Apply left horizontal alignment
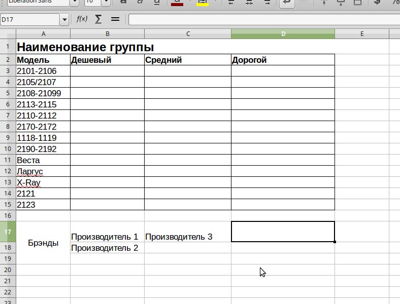The image size is (400, 304). [231, 3]
